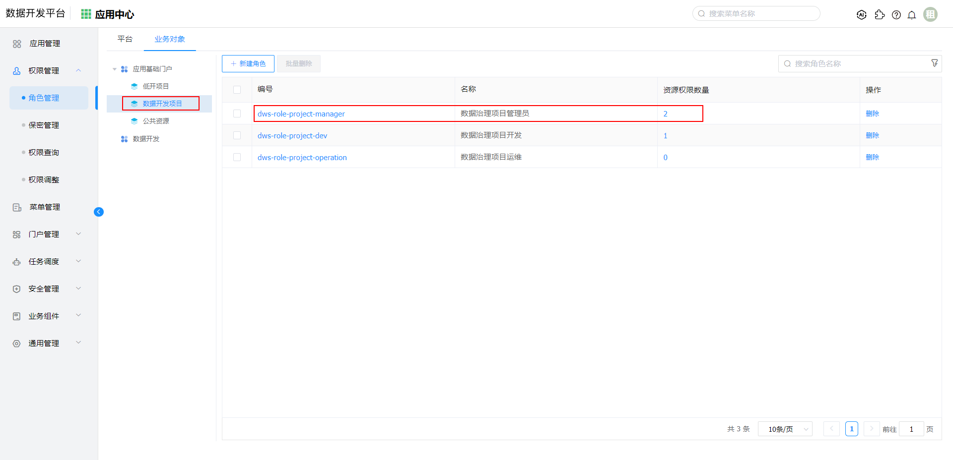Click the user avatar icon
This screenshot has width=953, height=460.
coord(930,14)
